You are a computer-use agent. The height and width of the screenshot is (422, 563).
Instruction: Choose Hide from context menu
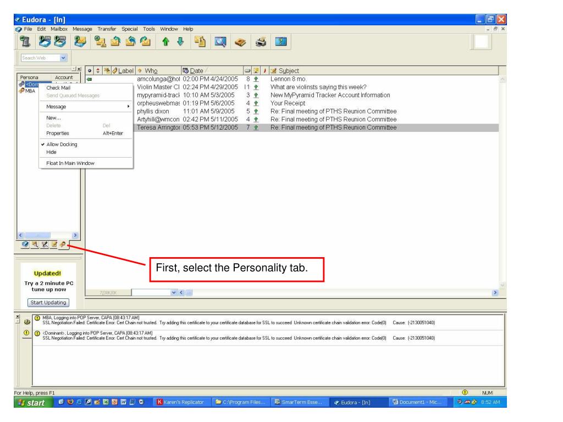(x=86, y=152)
